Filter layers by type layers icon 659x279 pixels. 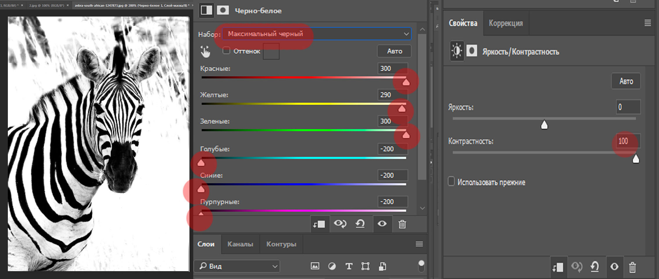point(349,266)
